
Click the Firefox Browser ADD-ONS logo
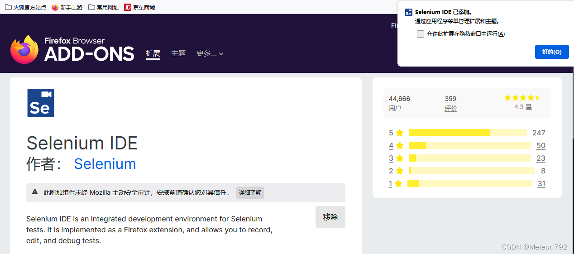[72, 49]
